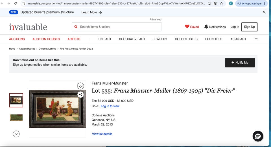This screenshot has width=271, height=147.
Task: Click Log In
Action: 235,27
